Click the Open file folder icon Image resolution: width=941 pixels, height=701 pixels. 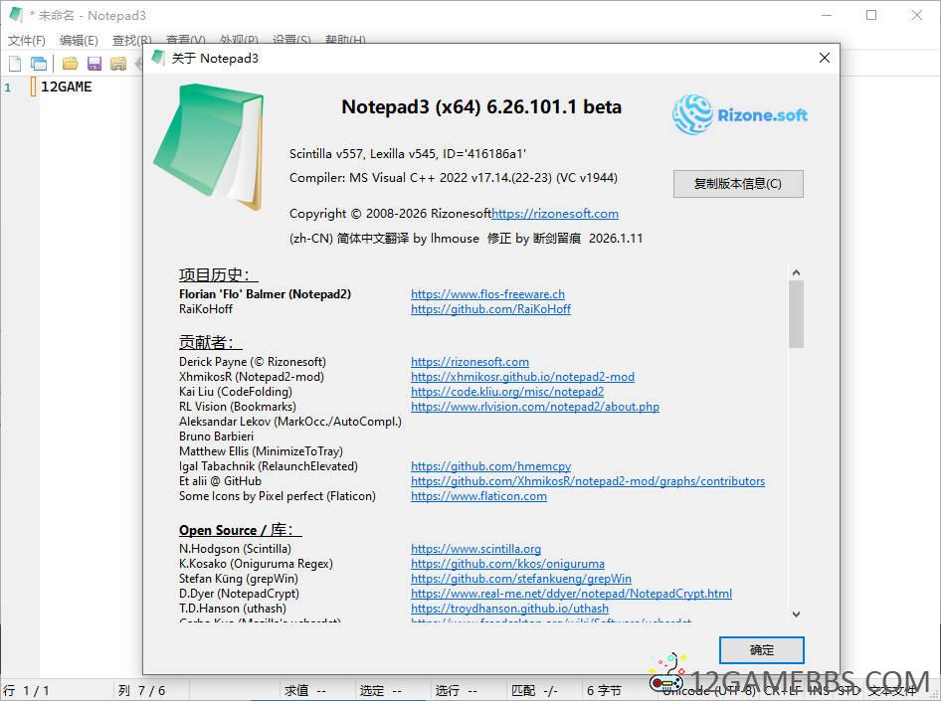[x=71, y=64]
